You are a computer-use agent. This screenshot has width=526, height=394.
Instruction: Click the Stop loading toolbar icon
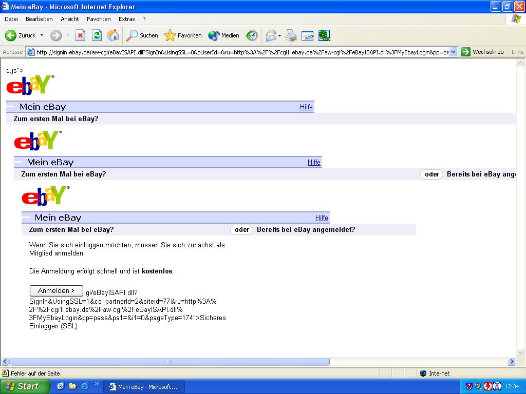[80, 35]
